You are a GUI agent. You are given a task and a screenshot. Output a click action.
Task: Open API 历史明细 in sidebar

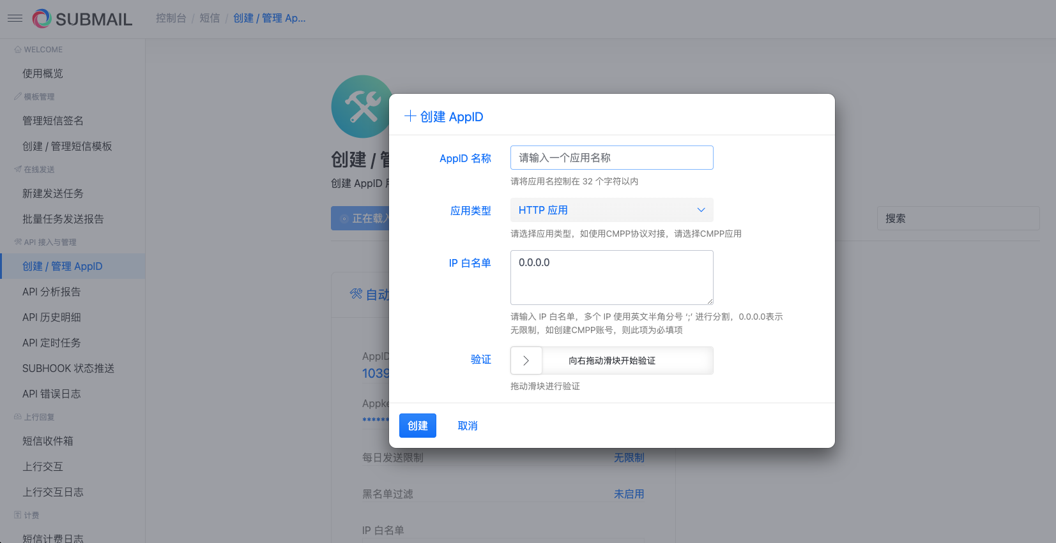click(52, 317)
